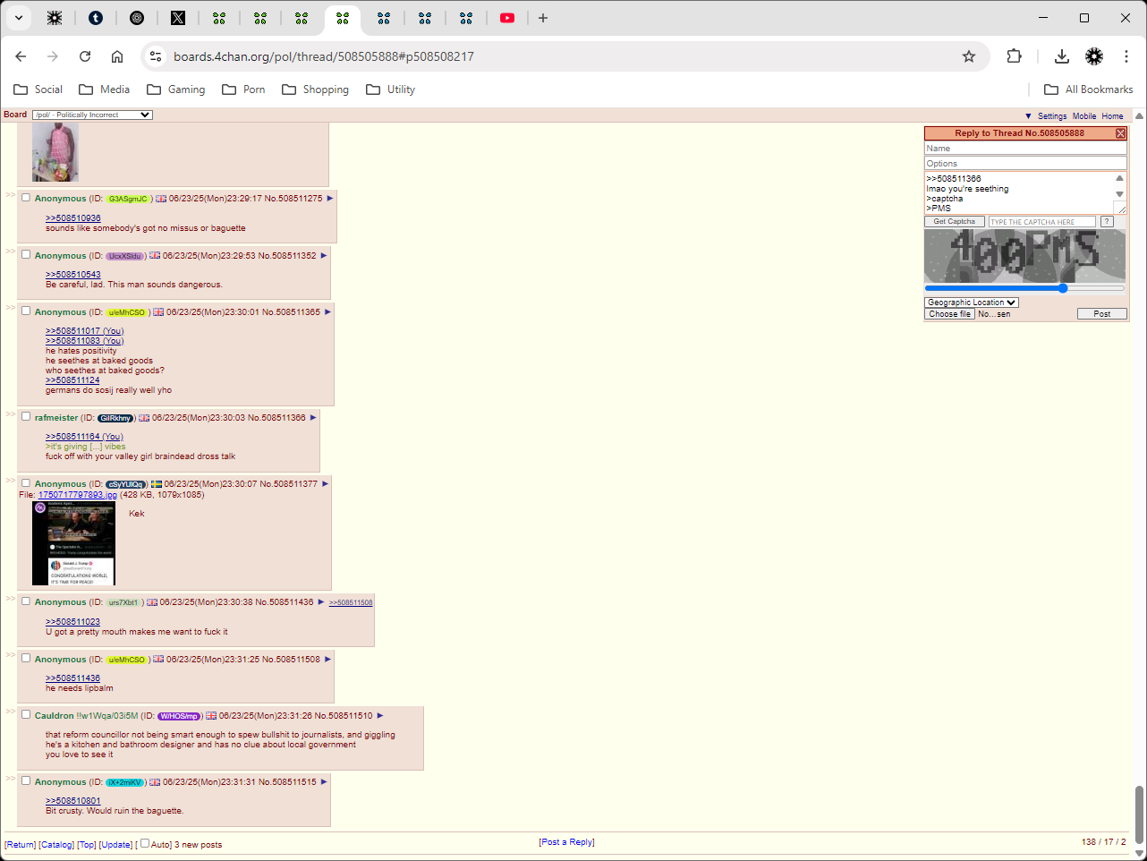Switch to the Mobile view link
The width and height of the screenshot is (1147, 861).
pos(1084,116)
